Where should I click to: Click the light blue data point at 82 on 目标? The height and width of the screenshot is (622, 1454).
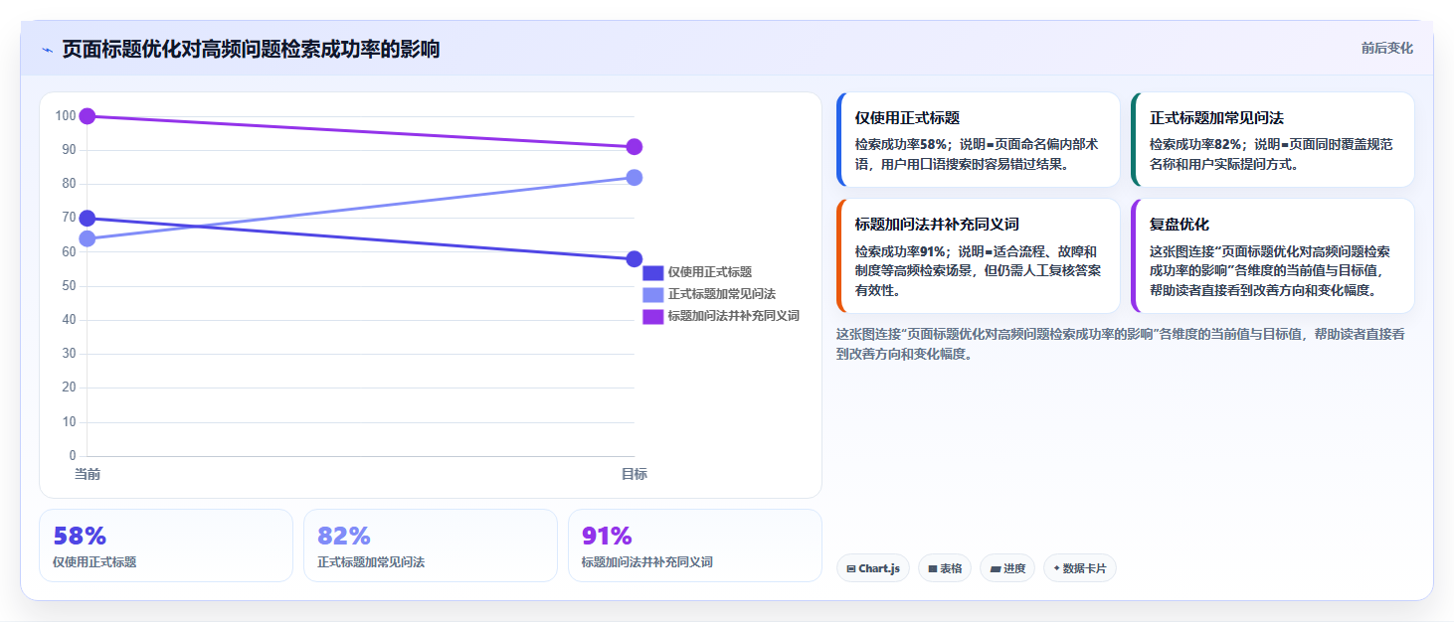635,178
